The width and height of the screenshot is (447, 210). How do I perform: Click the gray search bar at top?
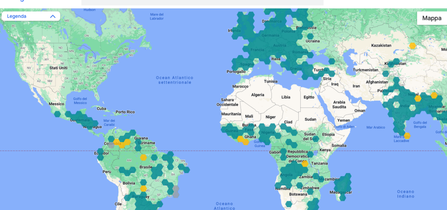click(x=202, y=2)
